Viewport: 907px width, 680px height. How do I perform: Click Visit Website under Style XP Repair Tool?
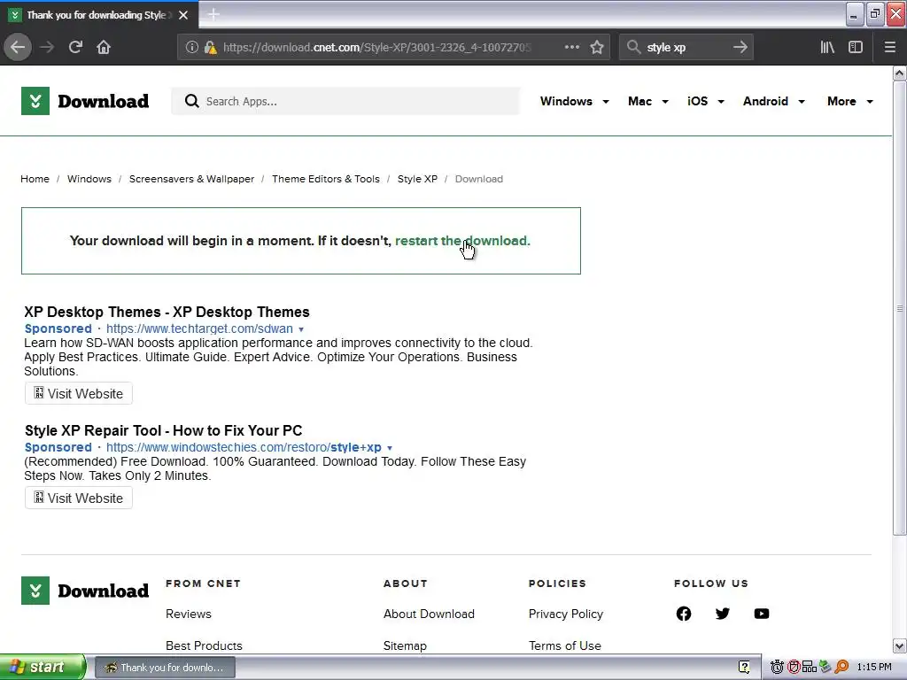pos(79,498)
